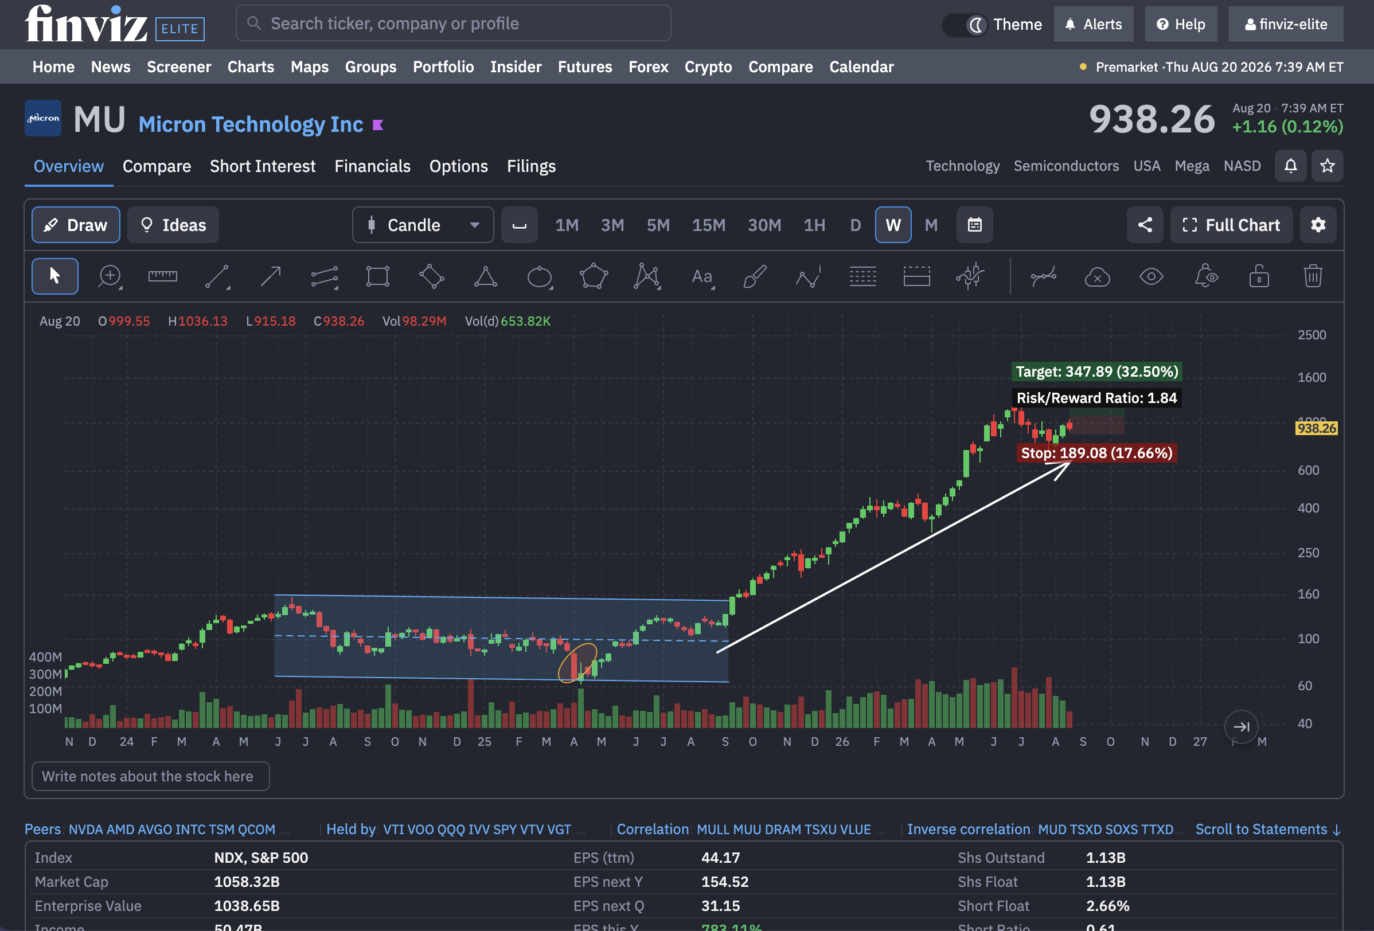
Task: Open the date range calendar picker
Action: click(x=974, y=225)
